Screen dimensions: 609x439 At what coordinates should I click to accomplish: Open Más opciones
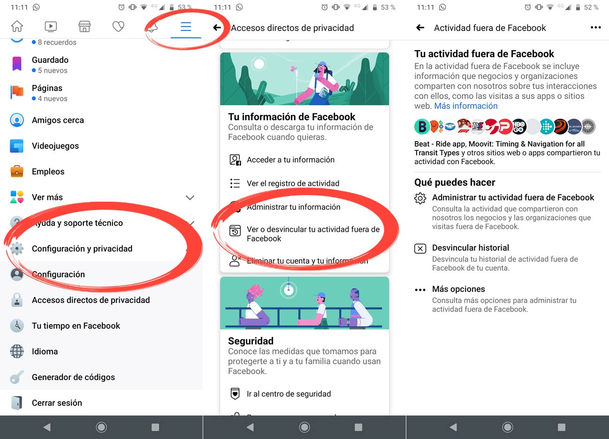458,289
